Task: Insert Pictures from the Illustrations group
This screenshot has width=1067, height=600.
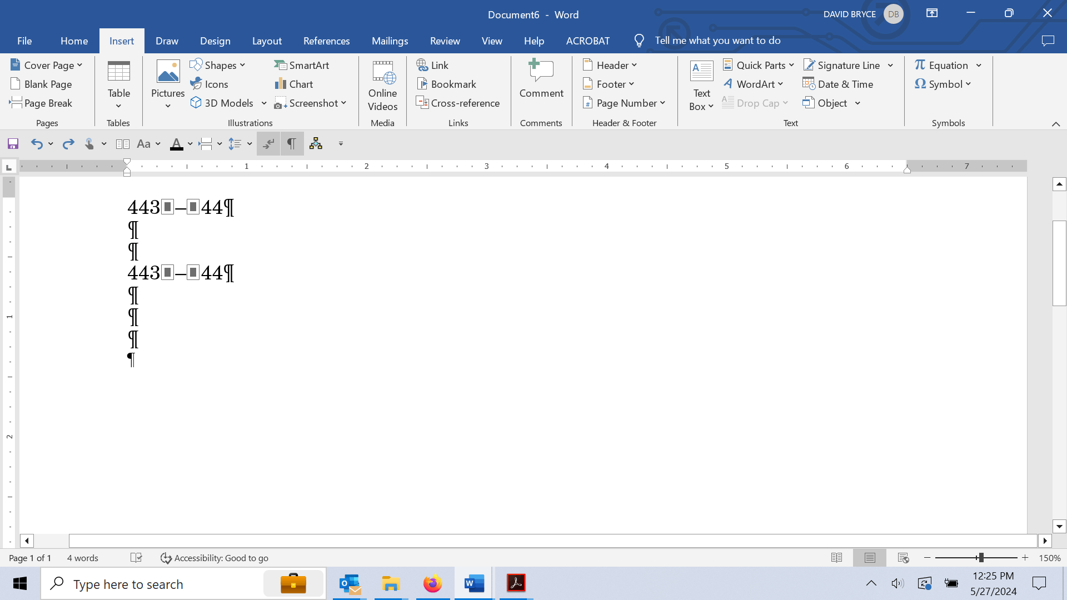Action: (167, 82)
